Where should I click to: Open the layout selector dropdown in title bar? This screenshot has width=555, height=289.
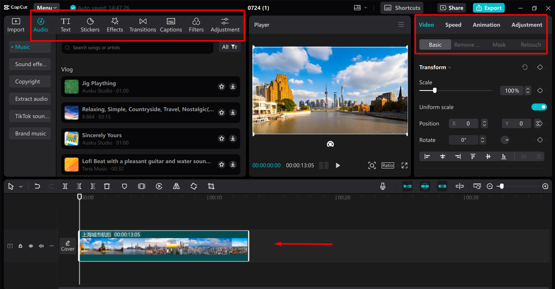click(360, 8)
